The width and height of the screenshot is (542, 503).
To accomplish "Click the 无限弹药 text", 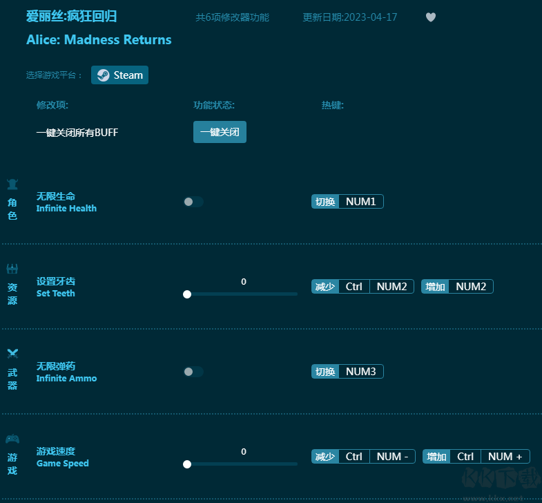I will point(56,366).
